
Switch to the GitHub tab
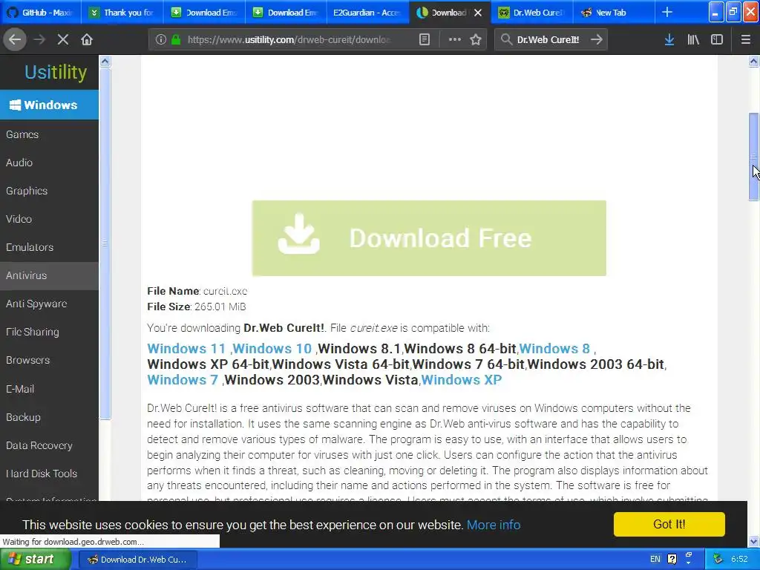[x=42, y=13]
